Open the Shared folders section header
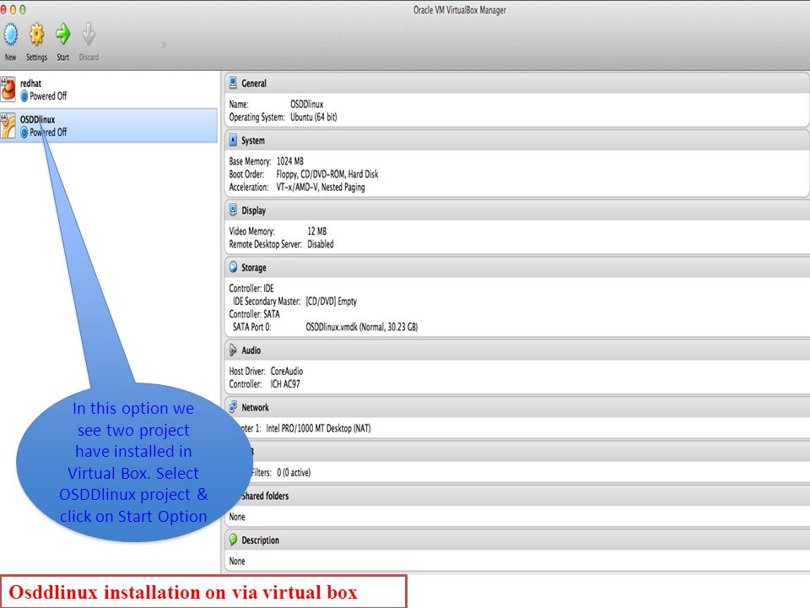 265,496
